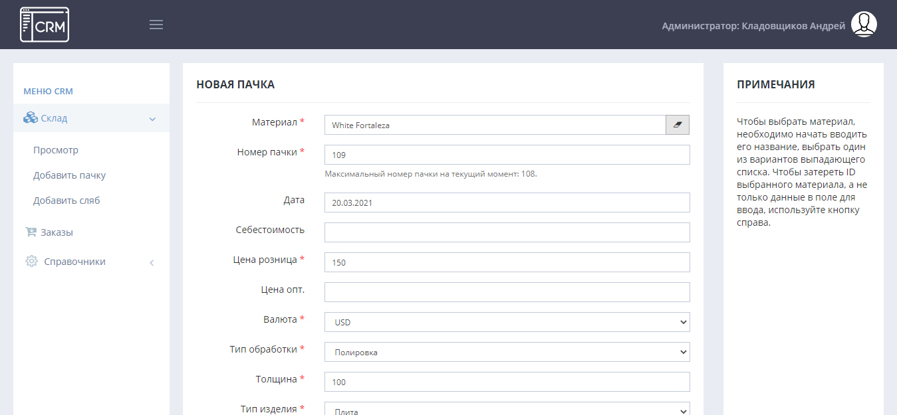The width and height of the screenshot is (897, 415).
Task: Click the Справочники gear icon
Action: (31, 262)
